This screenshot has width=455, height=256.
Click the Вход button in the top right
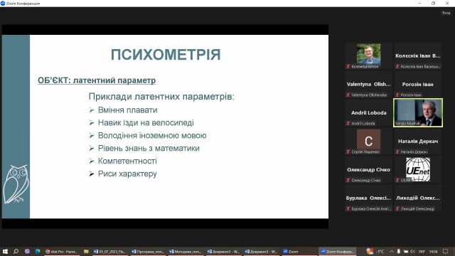pyautogui.click(x=446, y=13)
